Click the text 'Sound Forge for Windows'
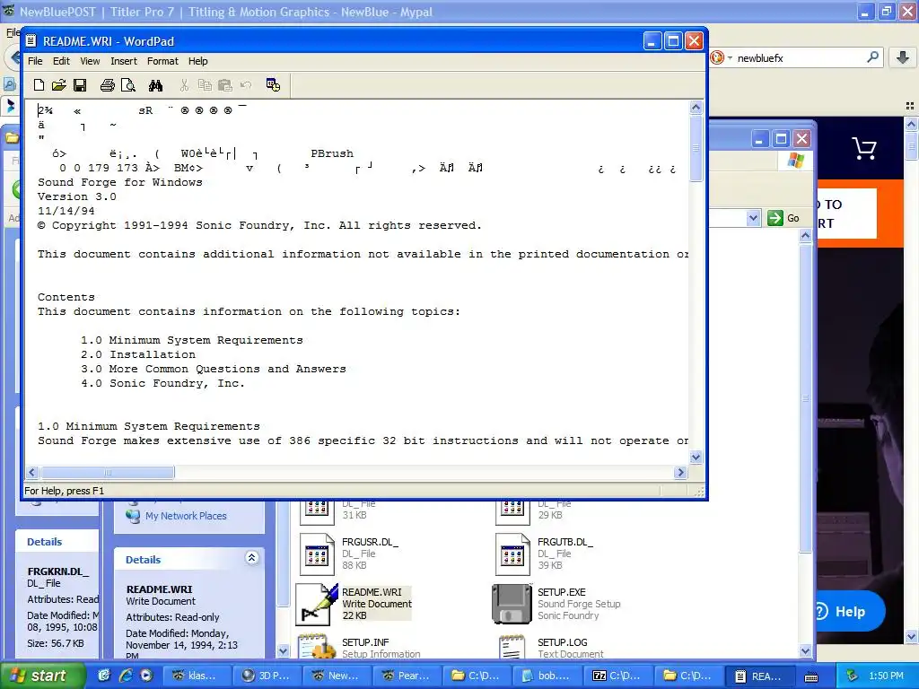This screenshot has width=919, height=689. [x=120, y=182]
